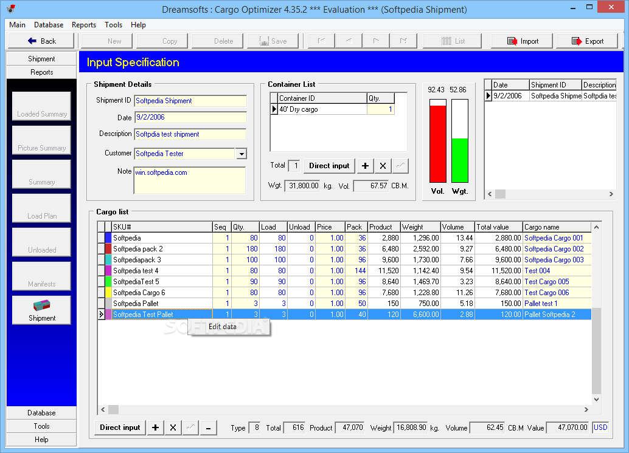Click the edit pencil button below Cargo list
Image resolution: width=629 pixels, height=453 pixels.
tap(190, 427)
